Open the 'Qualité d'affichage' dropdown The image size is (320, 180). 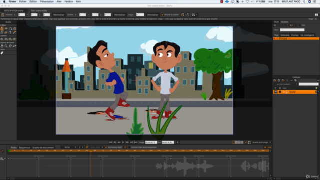click(x=262, y=142)
